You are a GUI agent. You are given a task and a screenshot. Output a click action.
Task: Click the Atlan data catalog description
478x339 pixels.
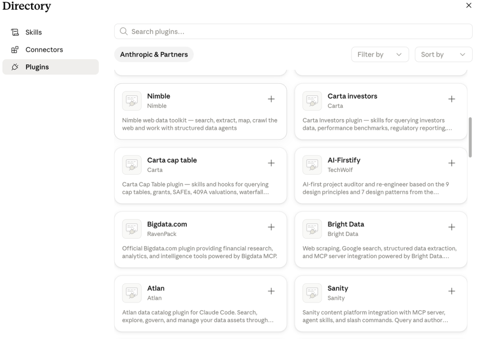tap(198, 316)
